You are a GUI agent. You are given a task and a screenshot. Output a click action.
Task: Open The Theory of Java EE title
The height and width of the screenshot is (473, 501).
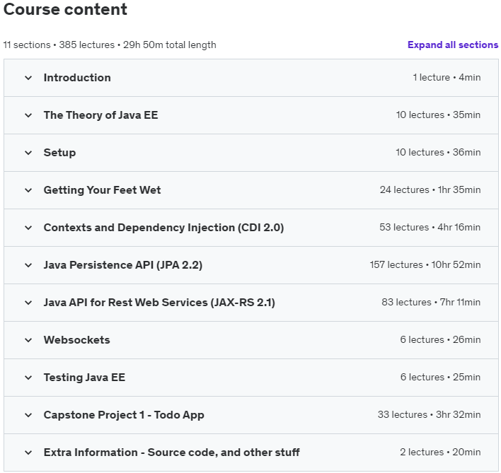(x=101, y=115)
